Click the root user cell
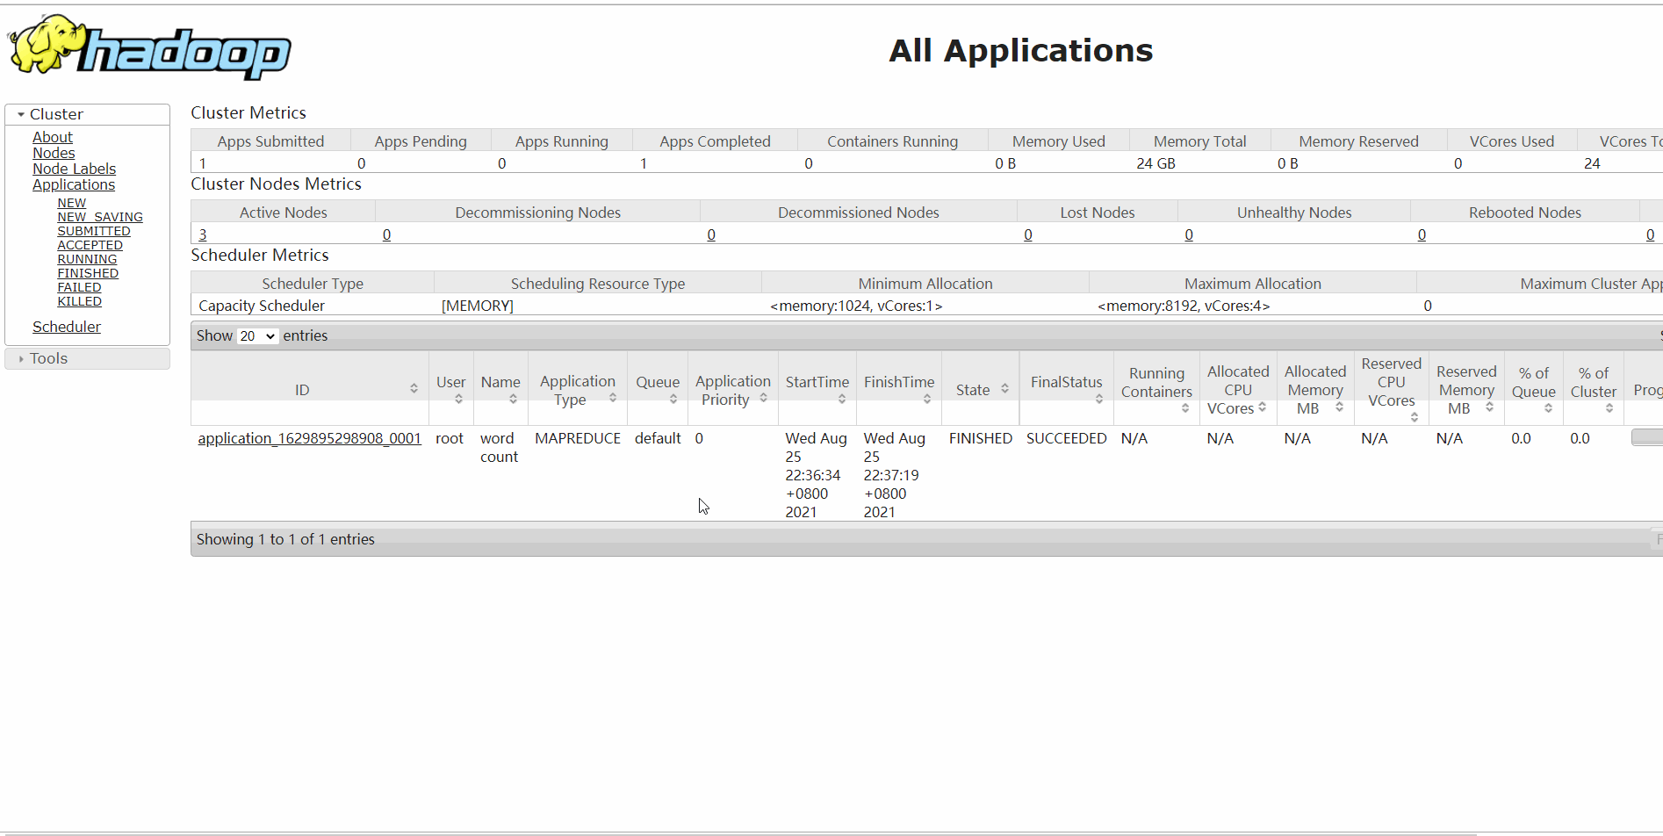Screen dimensions: 1663x836 pos(450,438)
